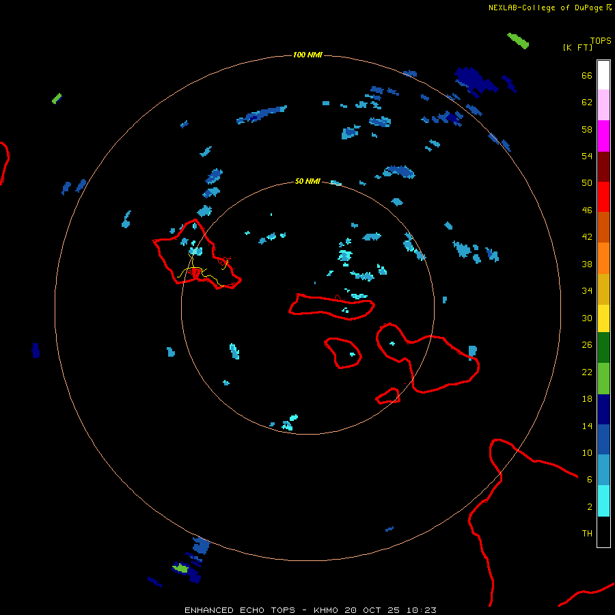Viewport: 615px width, 615px height.
Task: Click the bright yellow legend swatch
Action: [603, 318]
